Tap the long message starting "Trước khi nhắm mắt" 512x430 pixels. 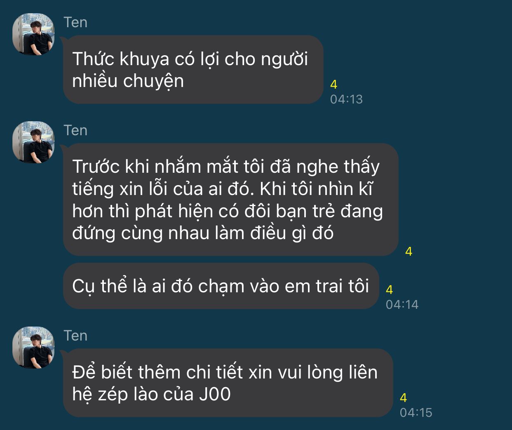230,200
